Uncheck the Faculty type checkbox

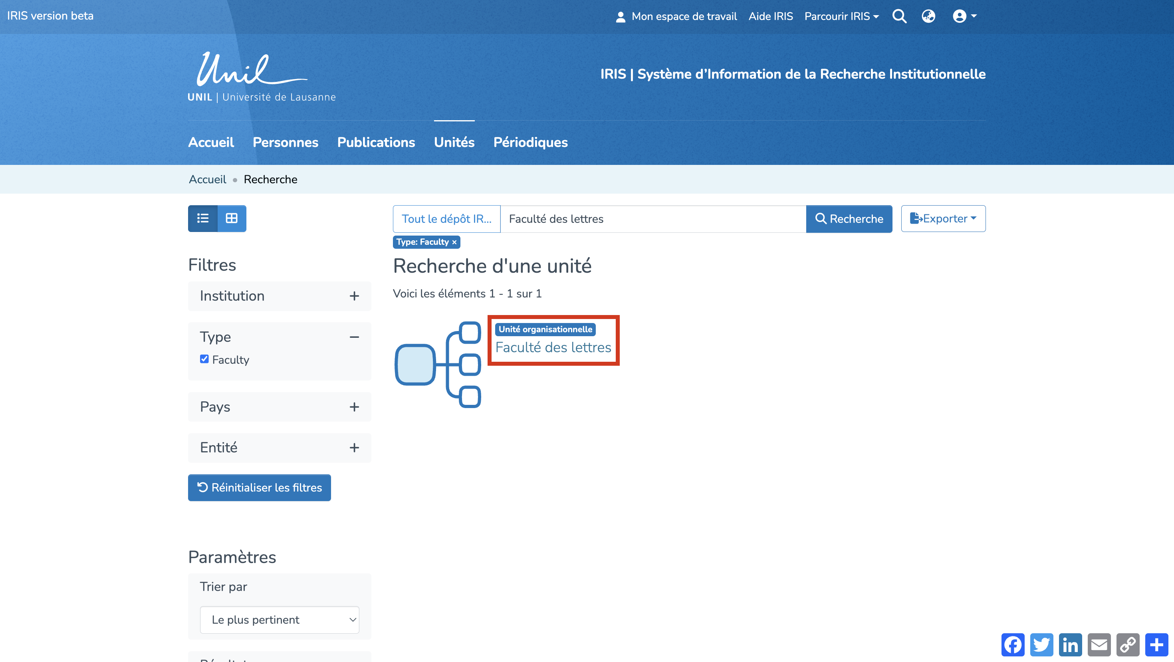point(204,359)
